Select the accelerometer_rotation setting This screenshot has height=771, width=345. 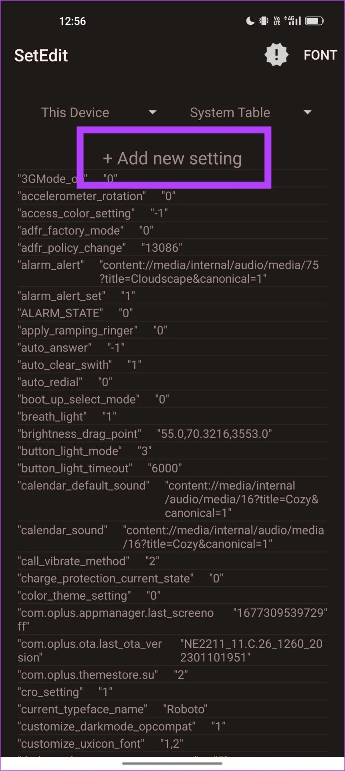pos(97,196)
